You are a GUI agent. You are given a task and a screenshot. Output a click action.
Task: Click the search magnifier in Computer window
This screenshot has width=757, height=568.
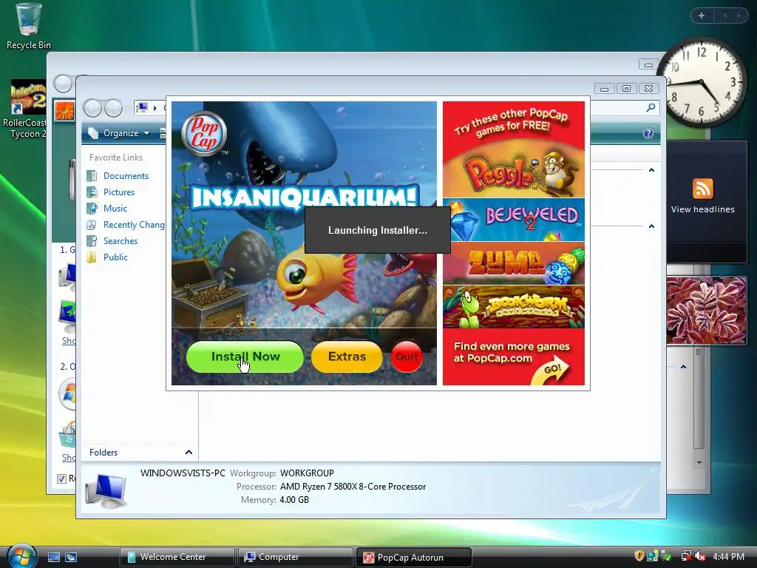[651, 108]
